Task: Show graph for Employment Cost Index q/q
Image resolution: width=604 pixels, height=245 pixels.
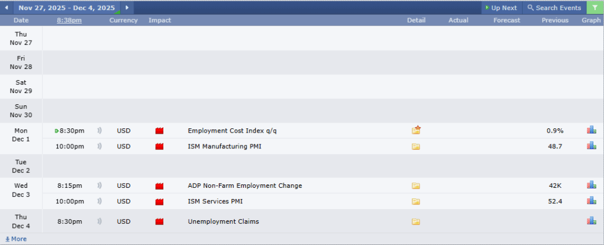Action: point(591,130)
